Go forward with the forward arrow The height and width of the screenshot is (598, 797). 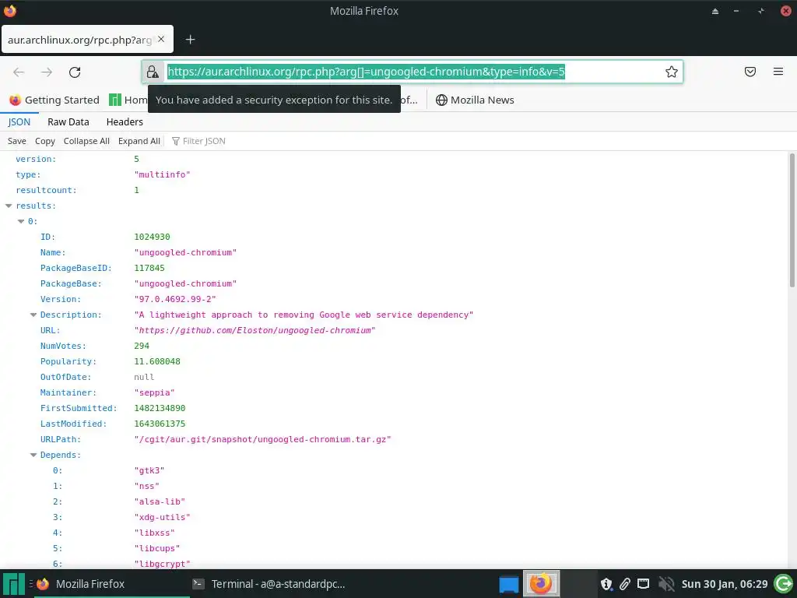(47, 72)
